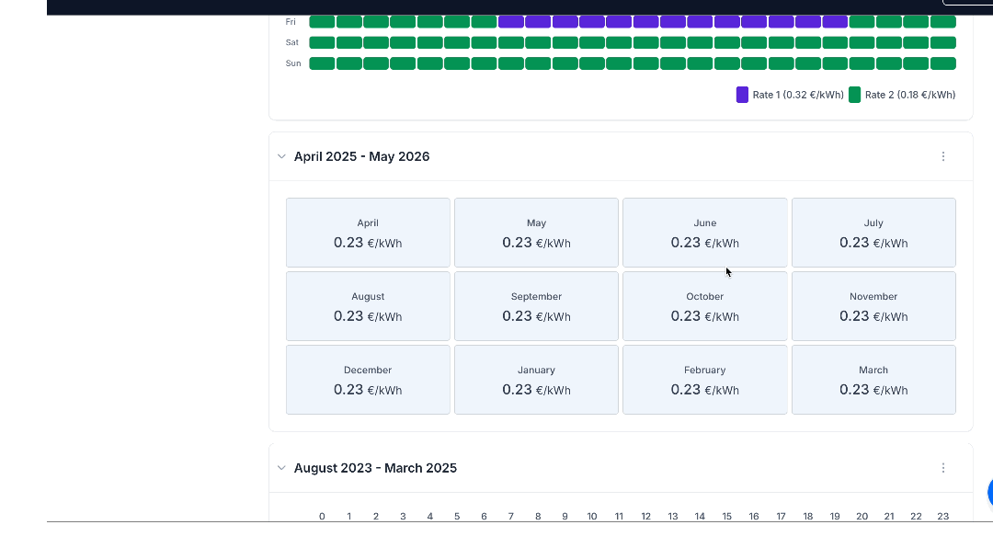Select the March price card

click(x=873, y=379)
